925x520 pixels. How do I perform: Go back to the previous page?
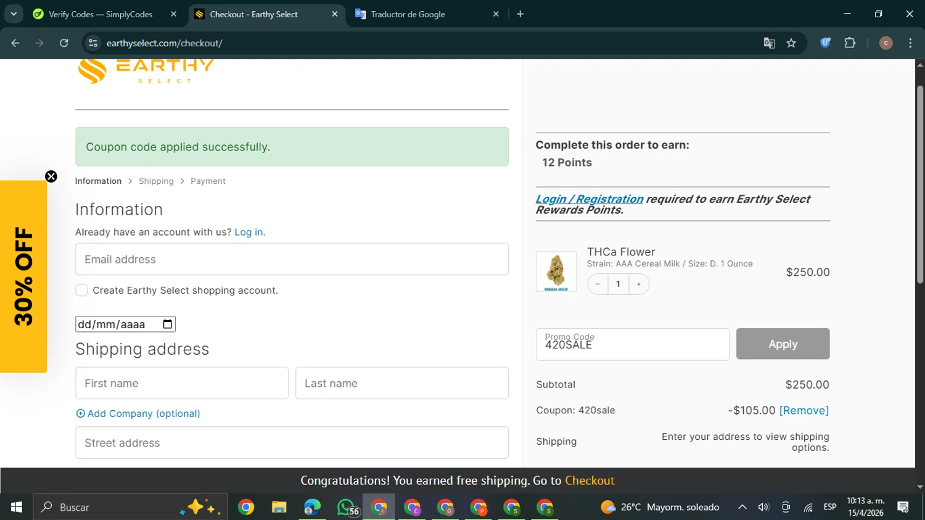click(15, 43)
